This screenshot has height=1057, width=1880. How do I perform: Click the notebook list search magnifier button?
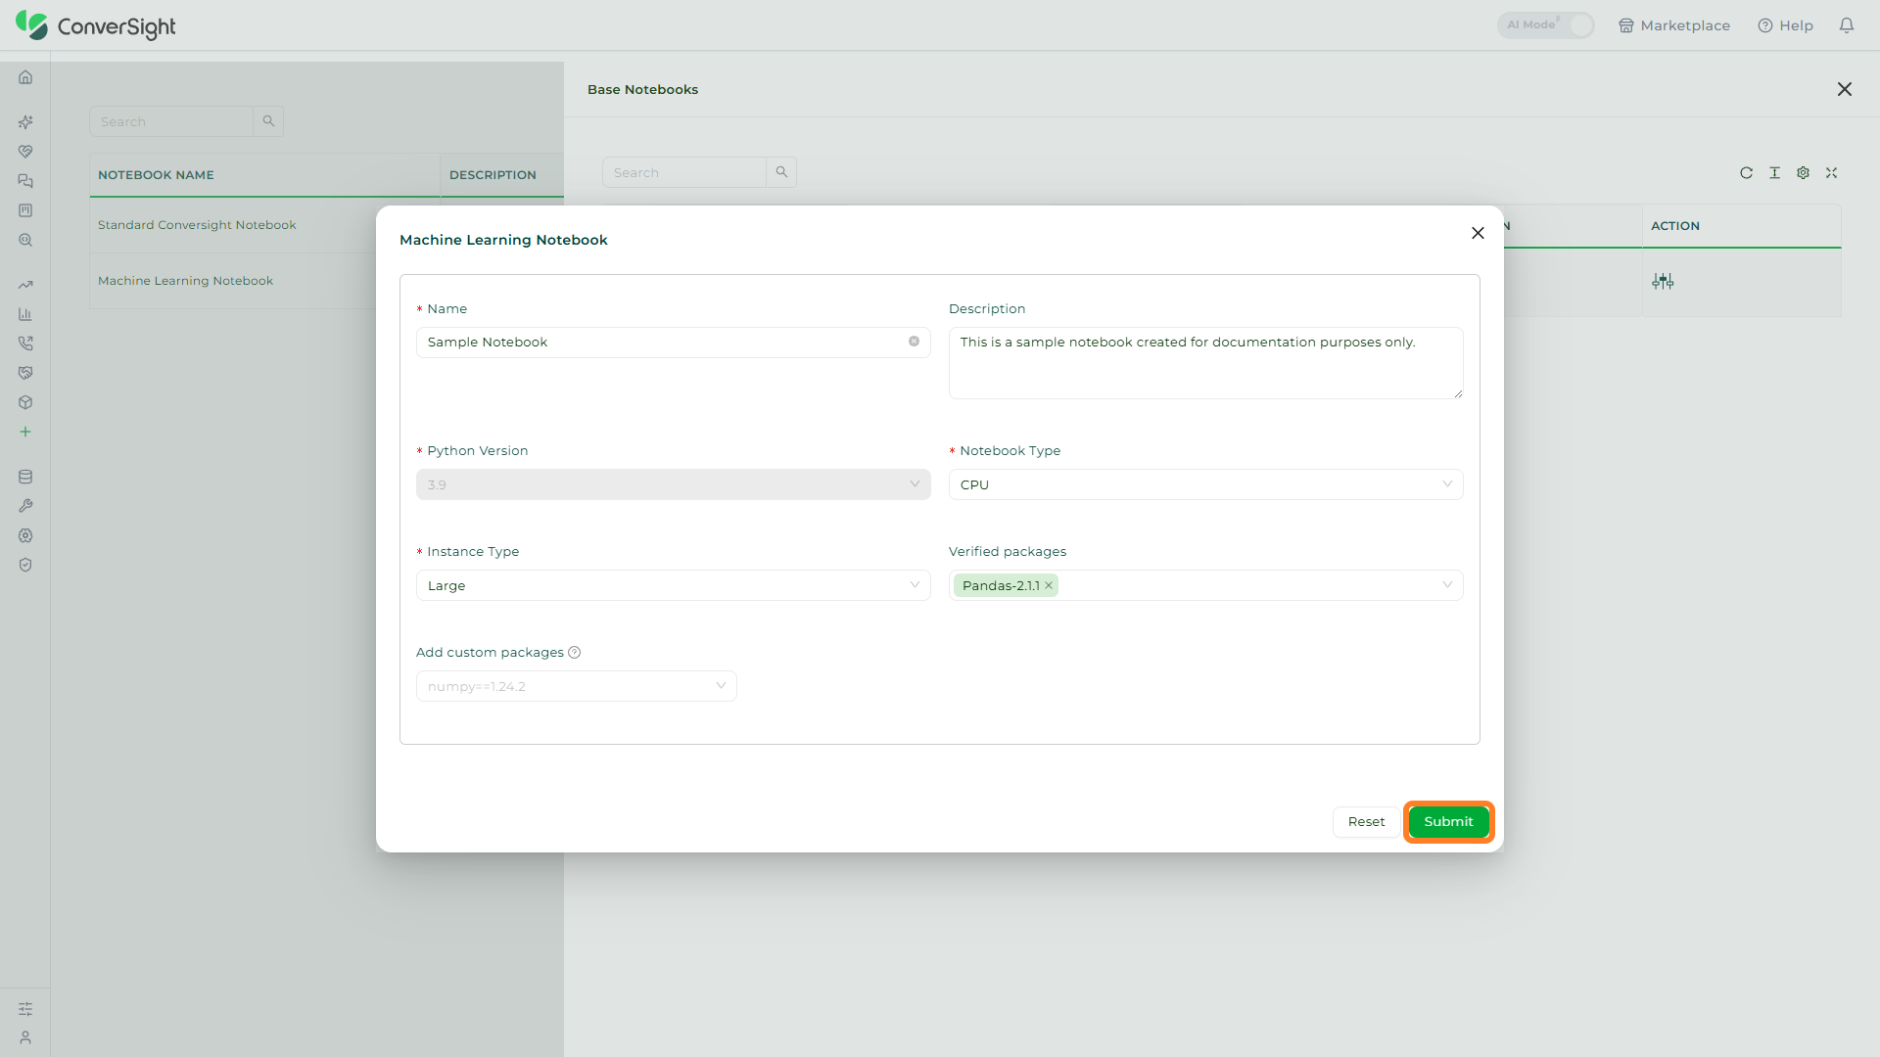click(x=268, y=121)
